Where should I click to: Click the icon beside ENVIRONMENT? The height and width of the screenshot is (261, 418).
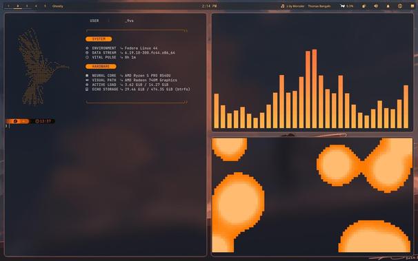point(87,48)
